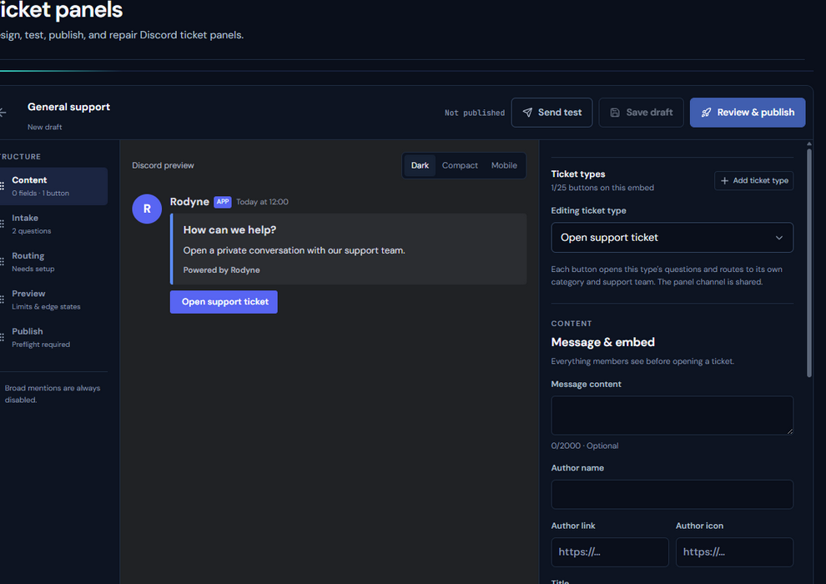Screen dimensions: 826x584
Task: Grab the drag handle of the Preview step
Action: tap(3, 300)
